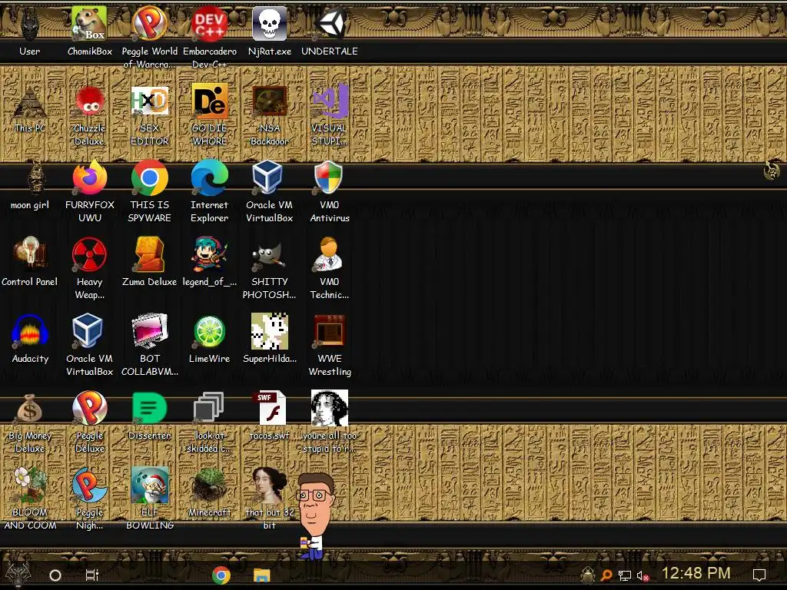
Task: Select the look at skidded c... icon
Action: (x=209, y=407)
